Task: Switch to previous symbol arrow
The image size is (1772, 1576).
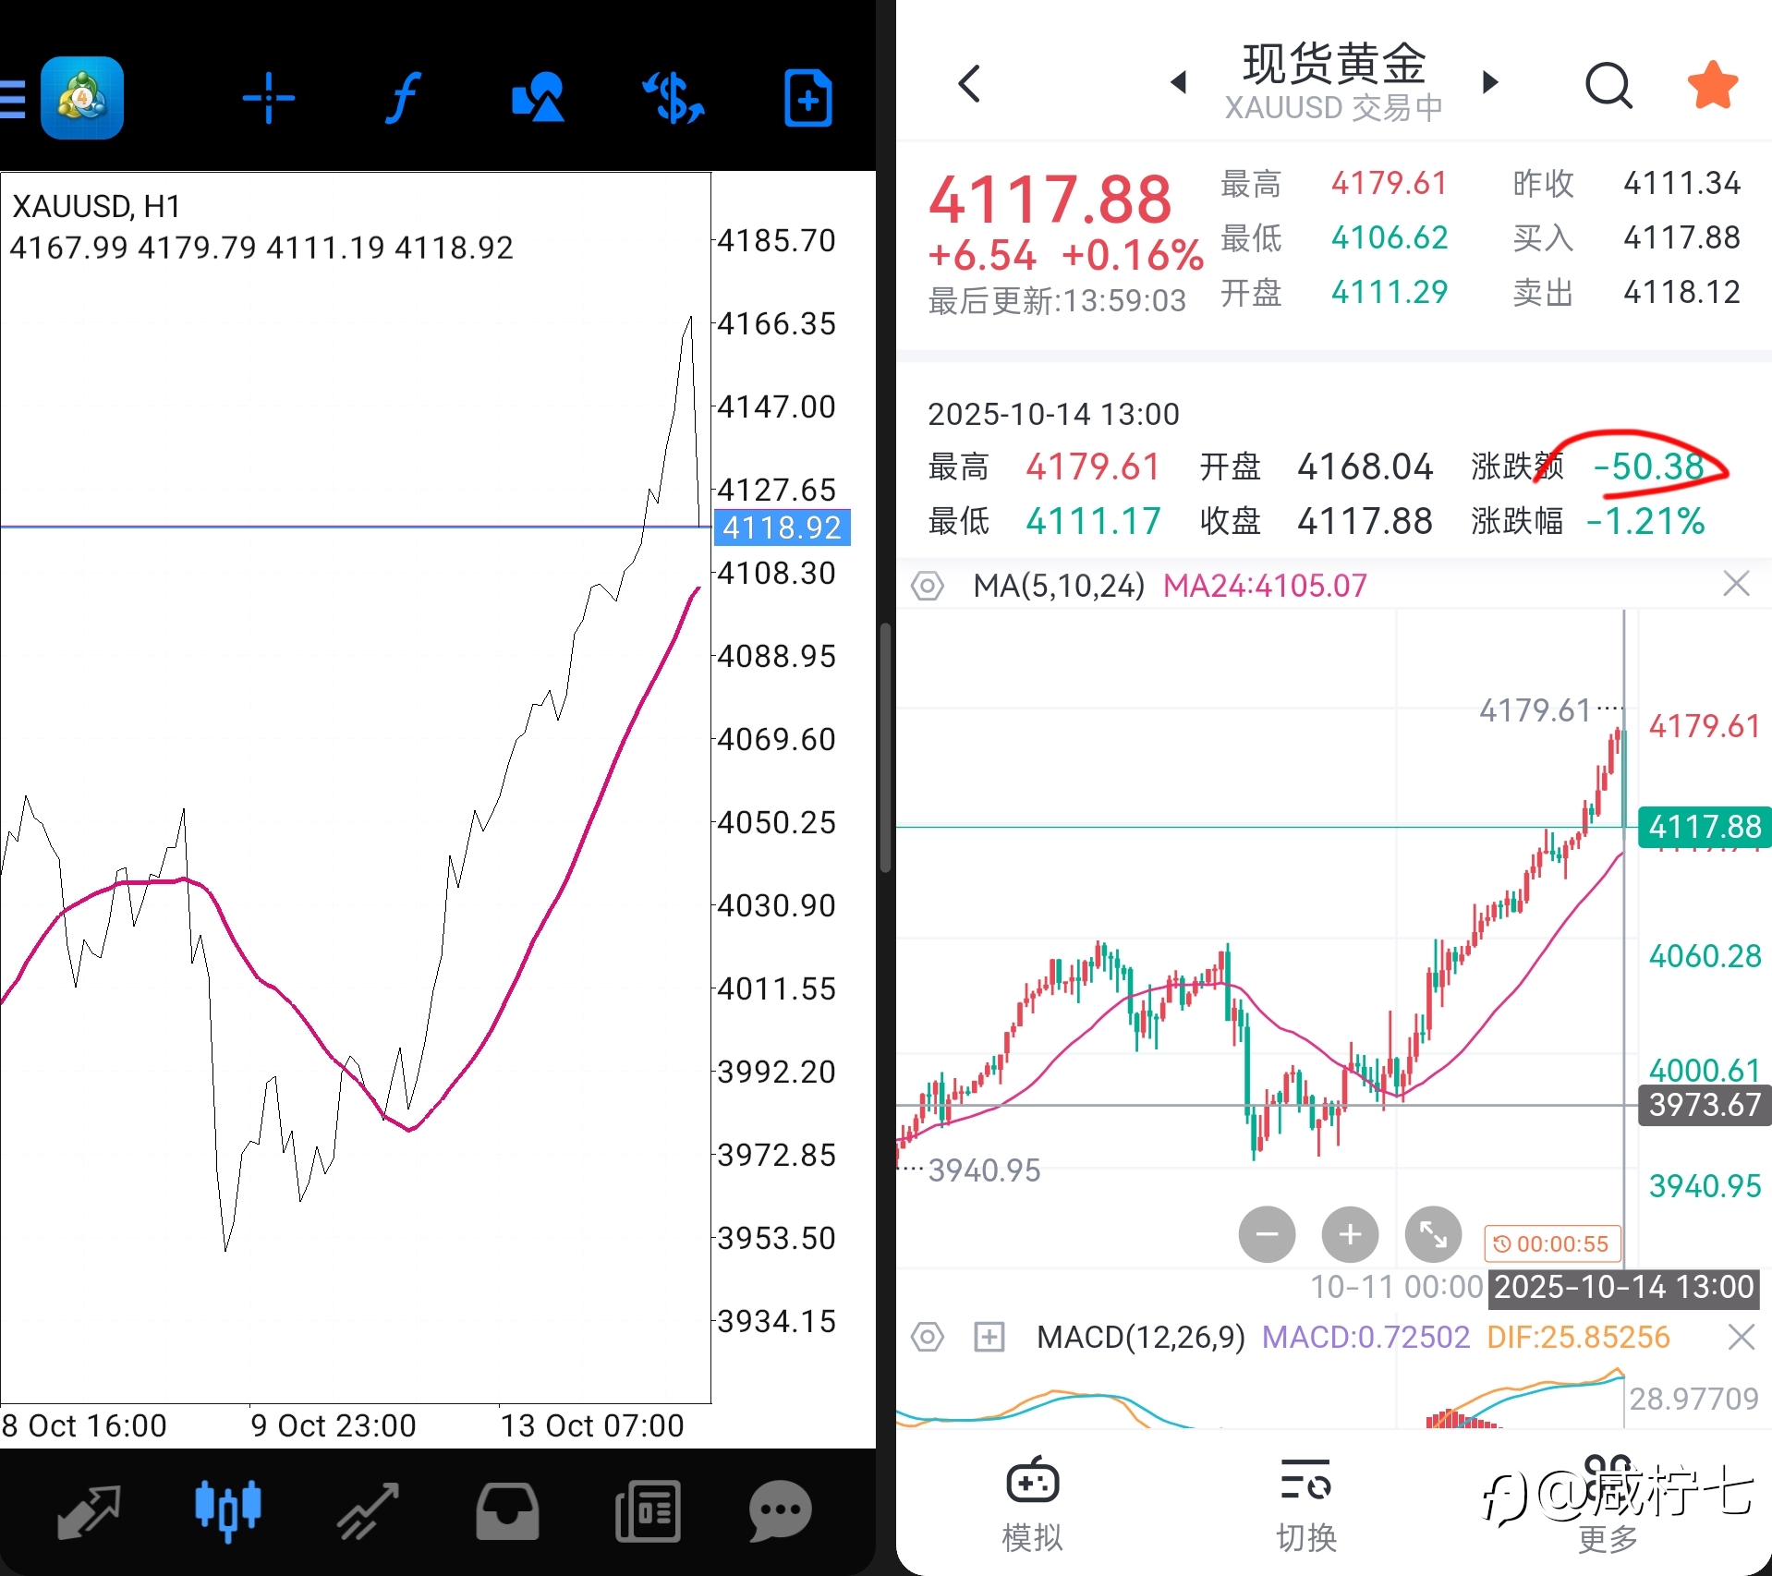Action: [x=1178, y=83]
